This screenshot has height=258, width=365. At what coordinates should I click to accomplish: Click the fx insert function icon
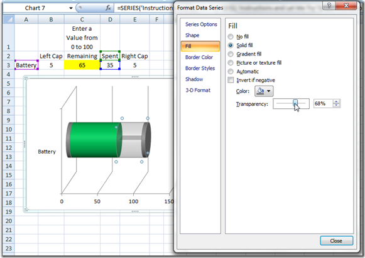point(108,8)
